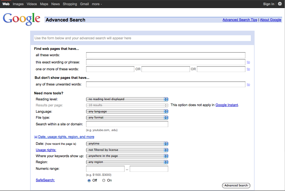Switch to the Shopping tab
The width and height of the screenshot is (285, 191).
pyautogui.click(x=70, y=4)
